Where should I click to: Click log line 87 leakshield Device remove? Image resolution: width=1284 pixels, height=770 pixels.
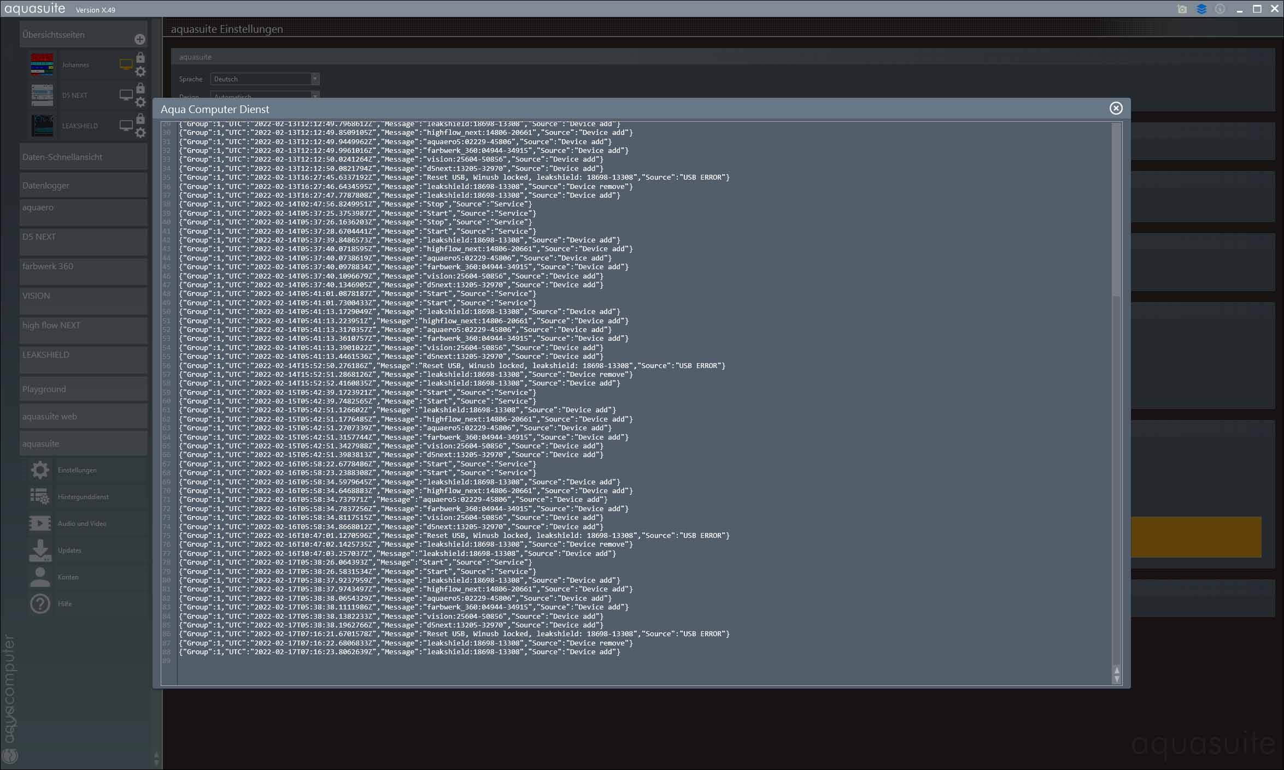tap(406, 643)
